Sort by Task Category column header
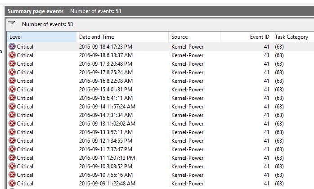 (x=293, y=37)
